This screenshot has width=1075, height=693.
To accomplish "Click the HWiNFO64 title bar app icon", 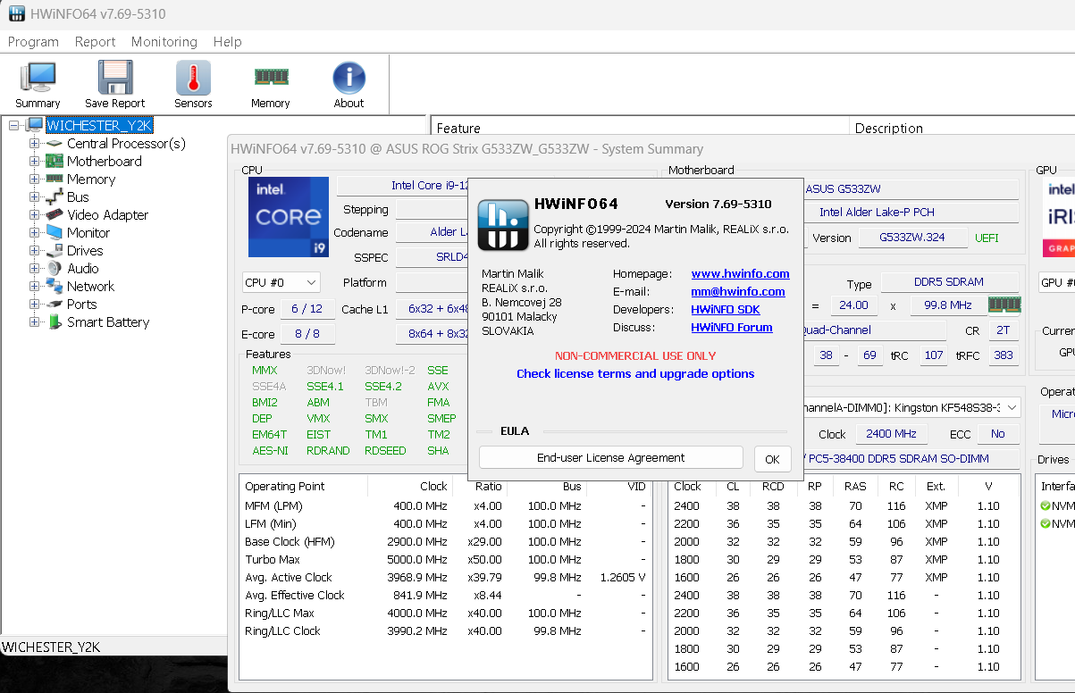I will (16, 14).
